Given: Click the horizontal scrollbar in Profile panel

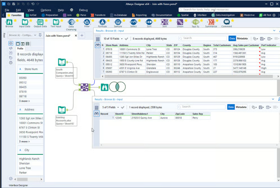Looking at the screenshot, I should [22, 179].
